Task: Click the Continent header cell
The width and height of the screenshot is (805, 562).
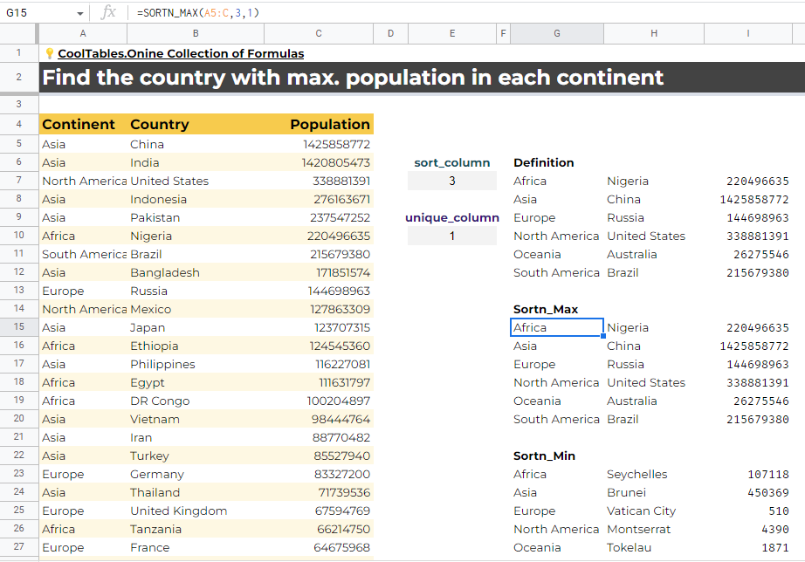Action: 83,124
